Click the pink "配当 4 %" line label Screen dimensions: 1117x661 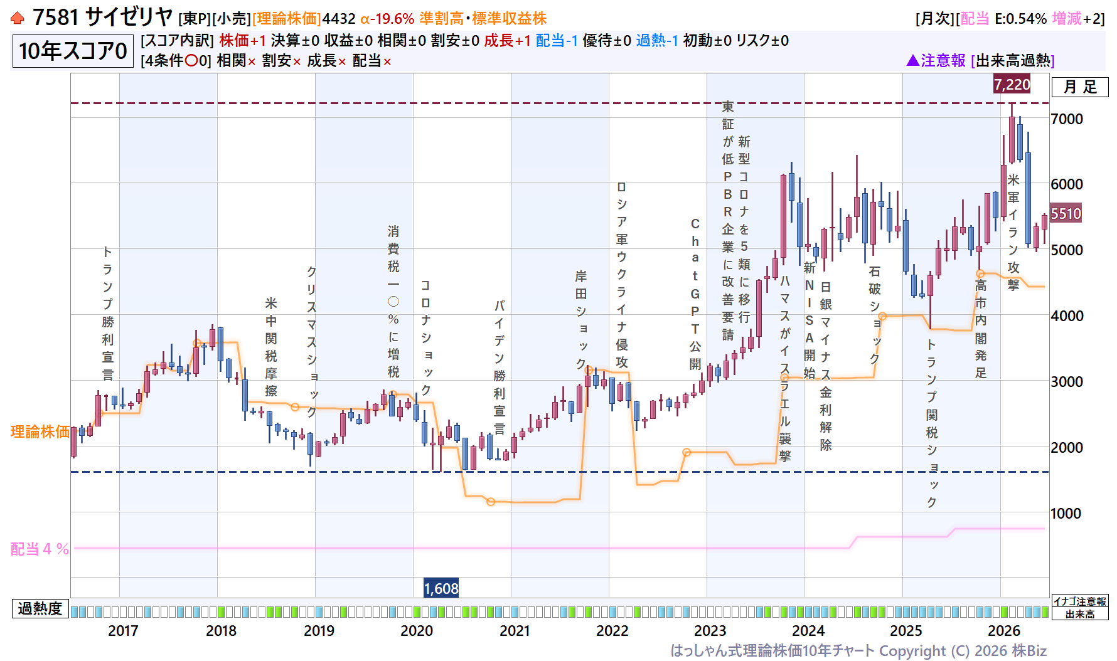pos(40,549)
